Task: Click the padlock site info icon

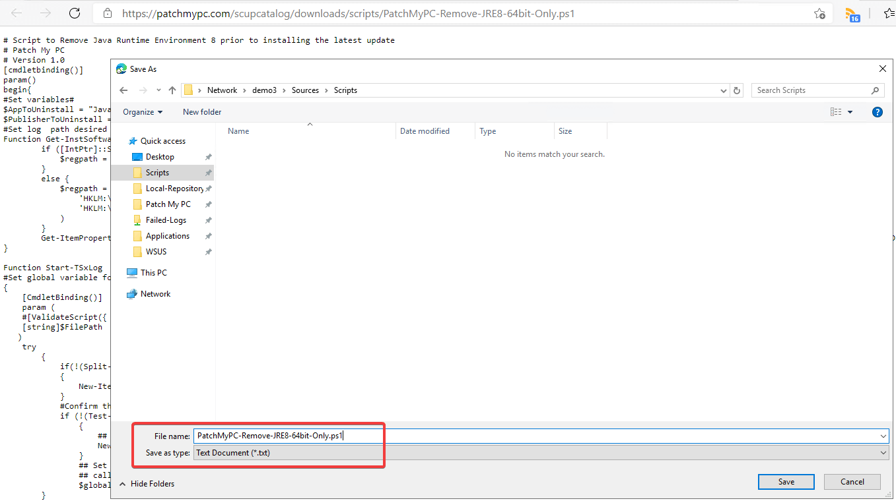Action: [107, 13]
